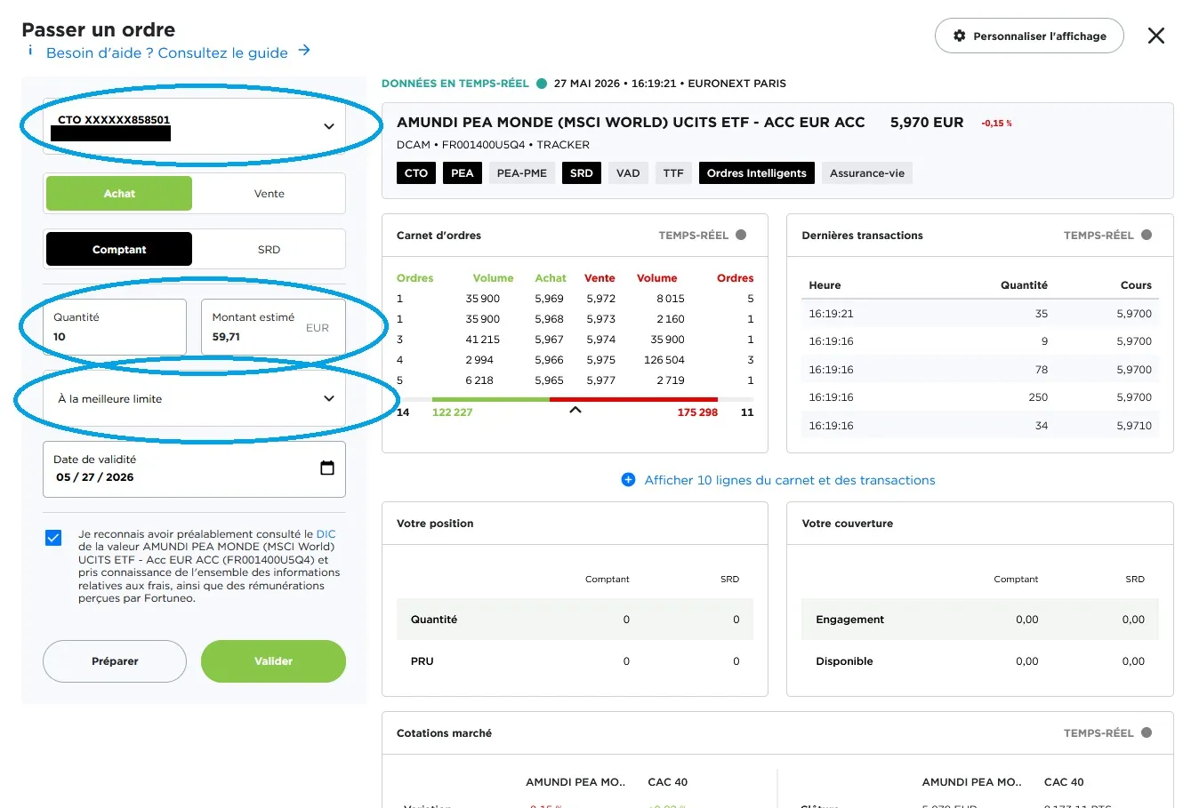Click the green buy-side volume bar

[x=490, y=400]
